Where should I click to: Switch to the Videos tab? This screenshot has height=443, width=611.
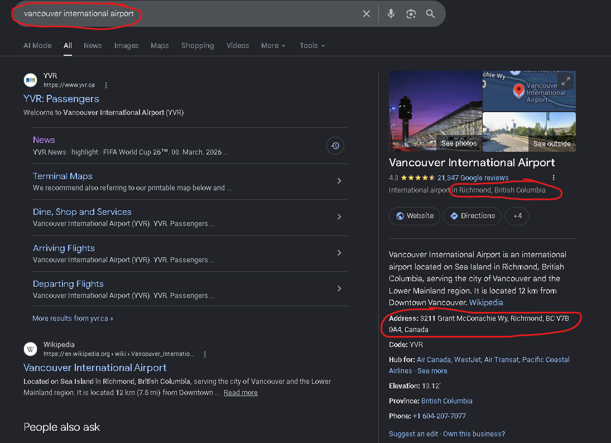tap(238, 46)
